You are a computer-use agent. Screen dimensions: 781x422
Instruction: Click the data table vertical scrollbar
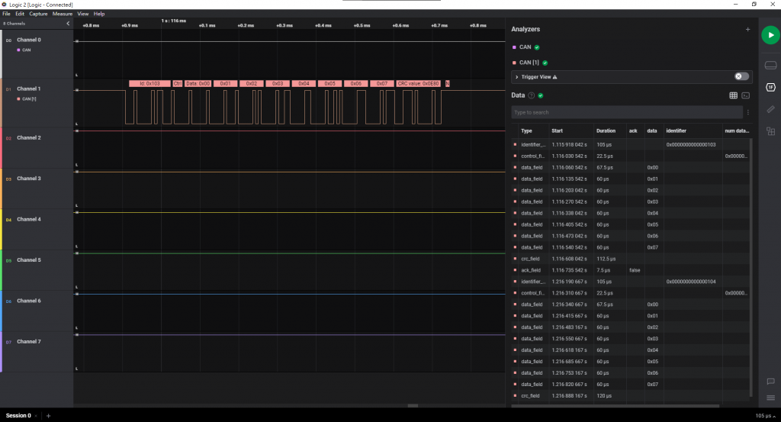click(751, 267)
